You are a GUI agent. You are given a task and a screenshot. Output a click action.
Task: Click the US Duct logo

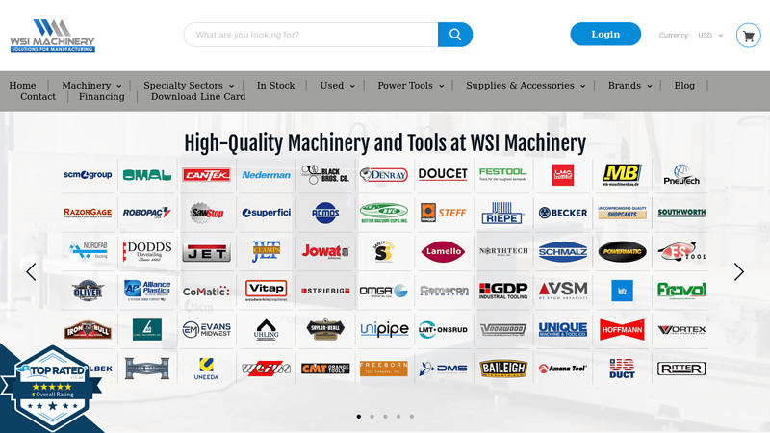point(622,369)
